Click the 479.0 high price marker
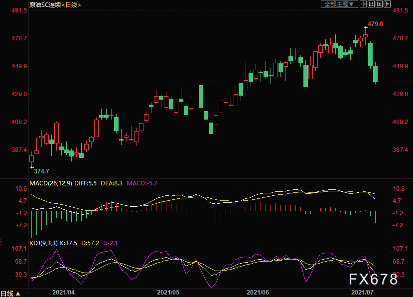Viewport: 413px width, 297px height. click(x=375, y=24)
